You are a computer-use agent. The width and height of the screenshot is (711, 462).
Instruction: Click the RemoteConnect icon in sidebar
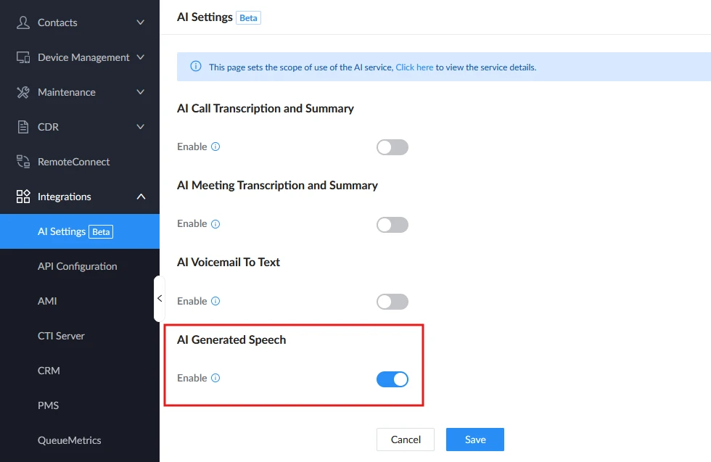pos(22,162)
